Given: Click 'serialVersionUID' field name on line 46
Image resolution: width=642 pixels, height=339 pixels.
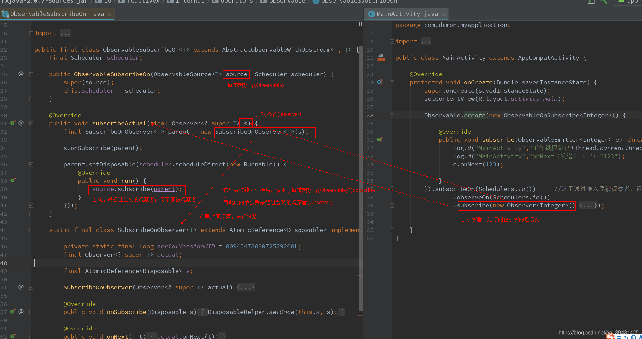Looking at the screenshot, I should tap(186, 246).
